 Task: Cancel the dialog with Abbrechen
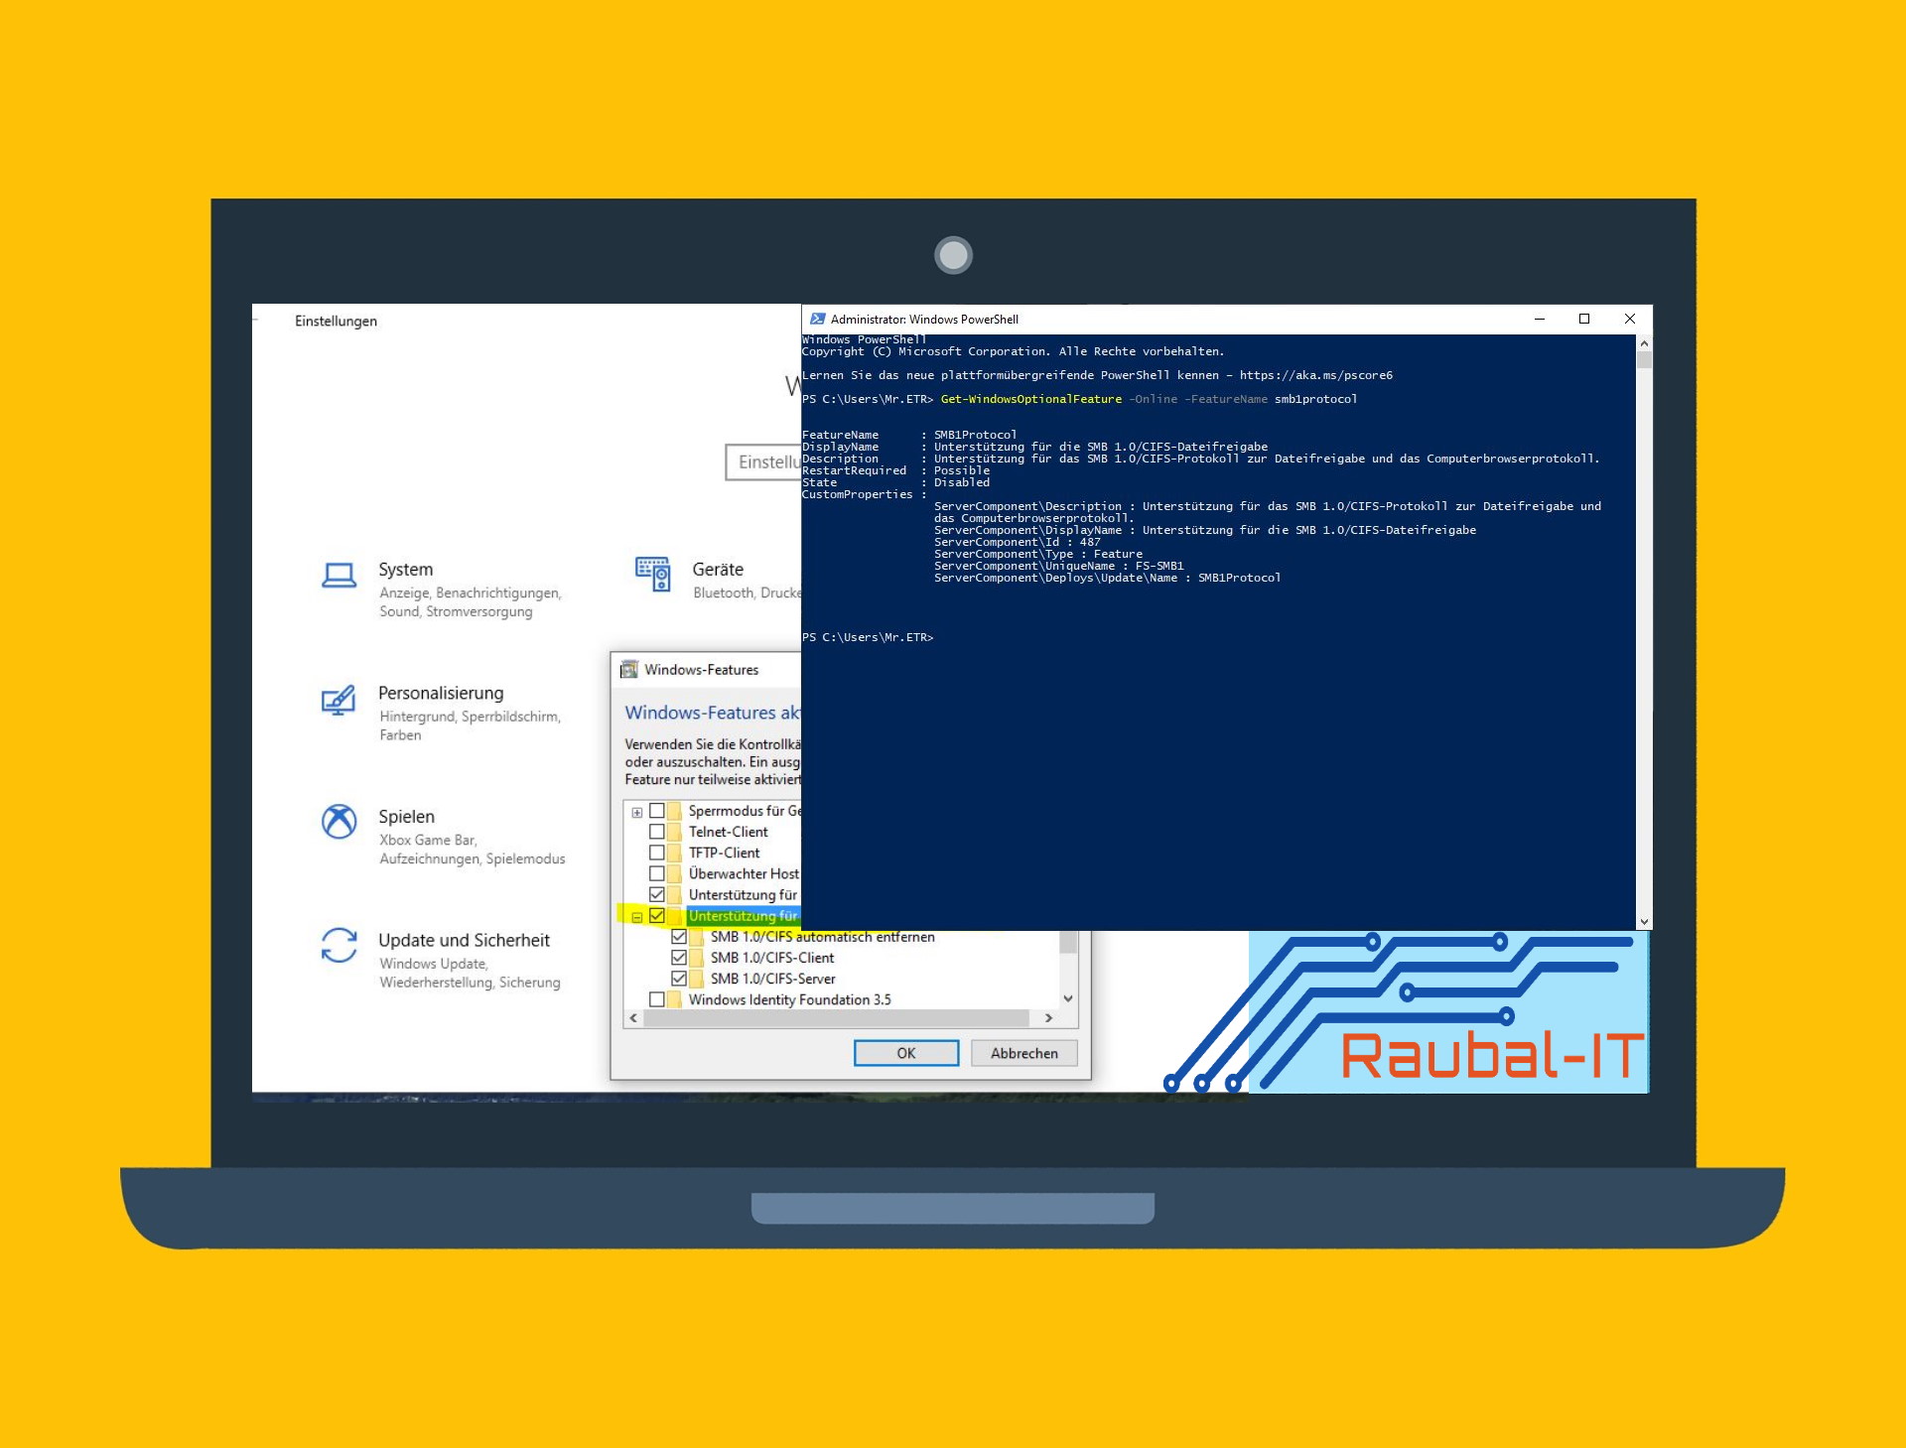pyautogui.click(x=1024, y=1053)
